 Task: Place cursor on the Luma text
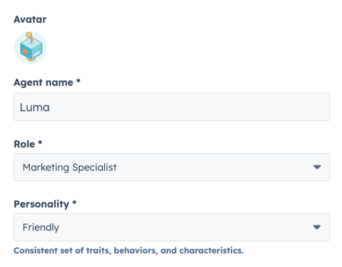[35, 107]
